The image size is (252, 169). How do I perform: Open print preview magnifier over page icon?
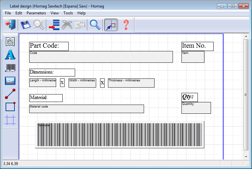tap(39, 25)
